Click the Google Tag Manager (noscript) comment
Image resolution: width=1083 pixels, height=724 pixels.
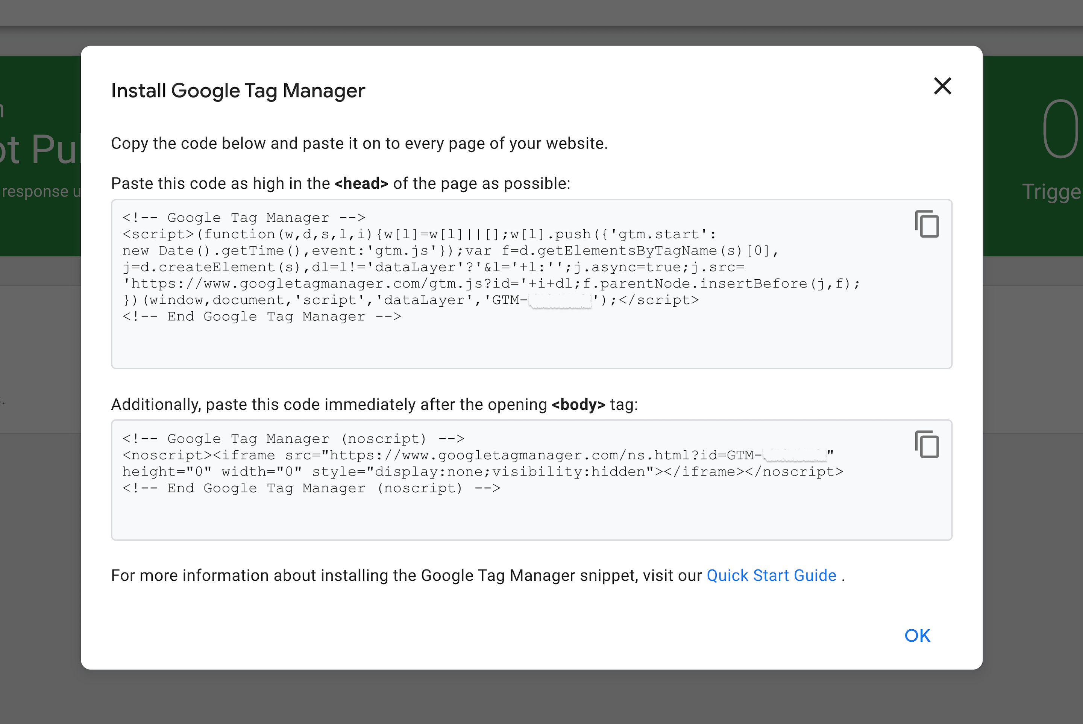pyautogui.click(x=293, y=439)
